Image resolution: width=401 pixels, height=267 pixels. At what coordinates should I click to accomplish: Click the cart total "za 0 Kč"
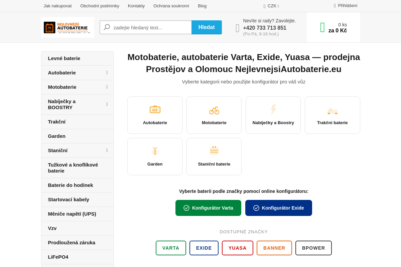(x=338, y=31)
